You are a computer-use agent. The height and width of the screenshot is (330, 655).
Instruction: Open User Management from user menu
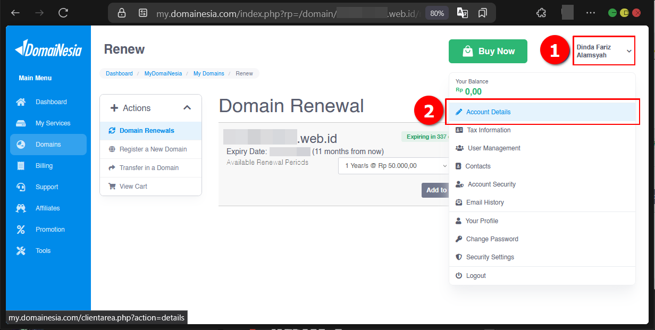click(542, 148)
